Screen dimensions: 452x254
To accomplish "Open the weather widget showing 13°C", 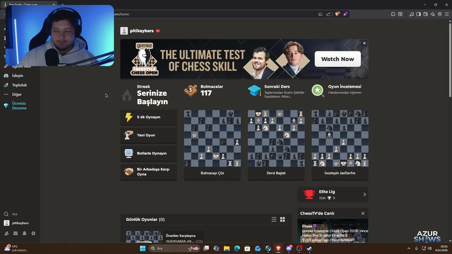I will pos(16,248).
